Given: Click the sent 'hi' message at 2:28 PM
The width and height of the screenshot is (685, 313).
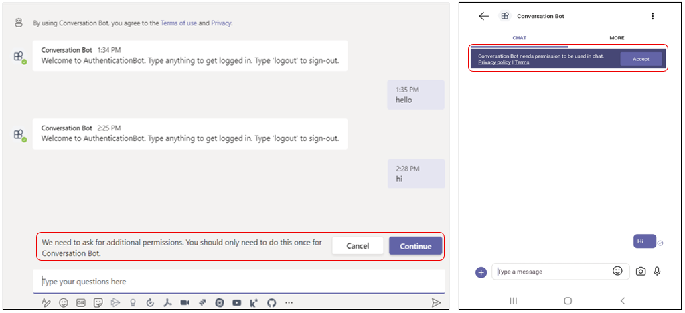Looking at the screenshot, I should 415,173.
